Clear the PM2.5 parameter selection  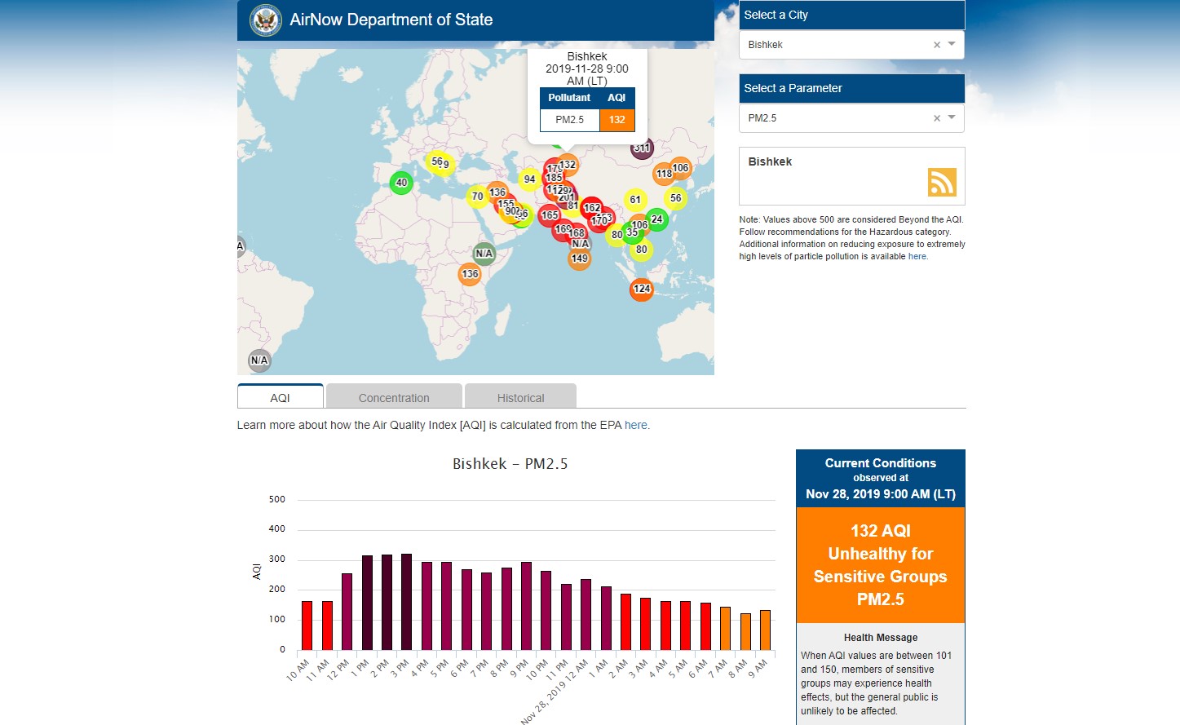937,118
